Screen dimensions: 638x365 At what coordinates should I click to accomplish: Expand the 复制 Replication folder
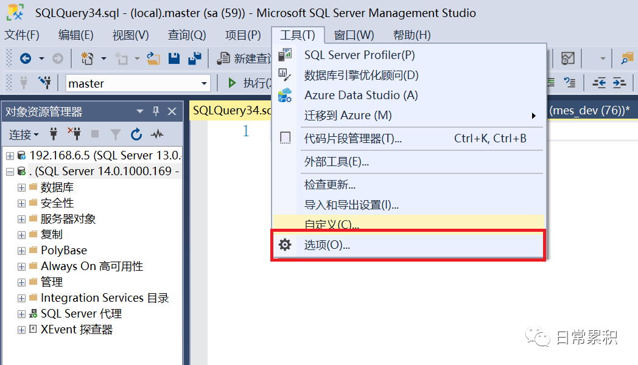tap(21, 235)
